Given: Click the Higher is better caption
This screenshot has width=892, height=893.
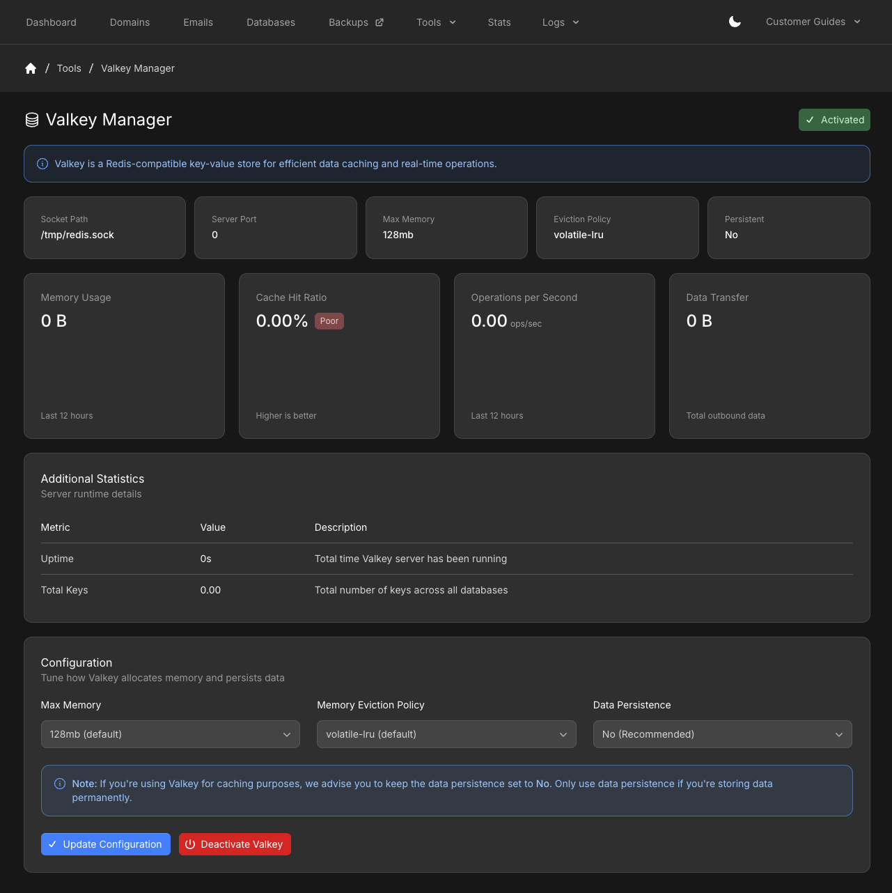Looking at the screenshot, I should click(286, 416).
